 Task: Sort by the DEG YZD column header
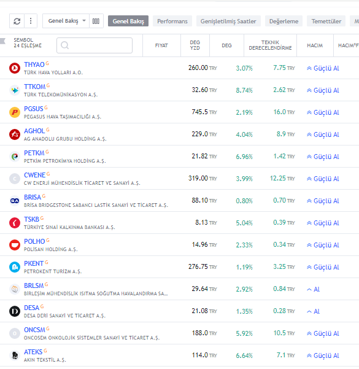coord(195,45)
